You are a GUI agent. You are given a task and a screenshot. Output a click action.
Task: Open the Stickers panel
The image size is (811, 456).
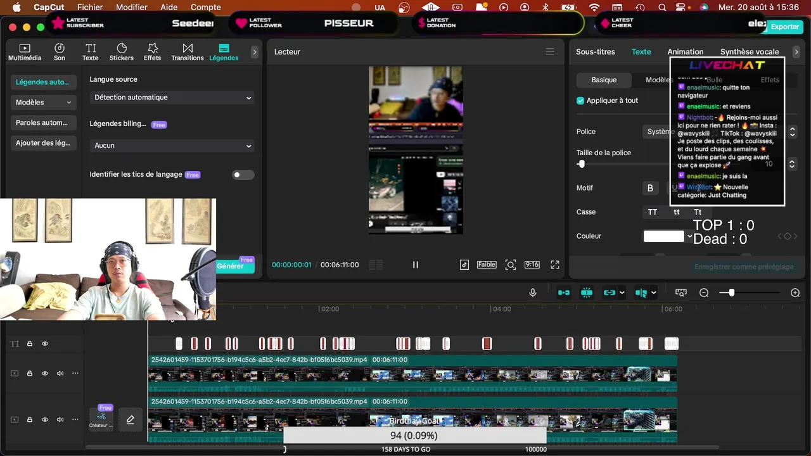[122, 52]
